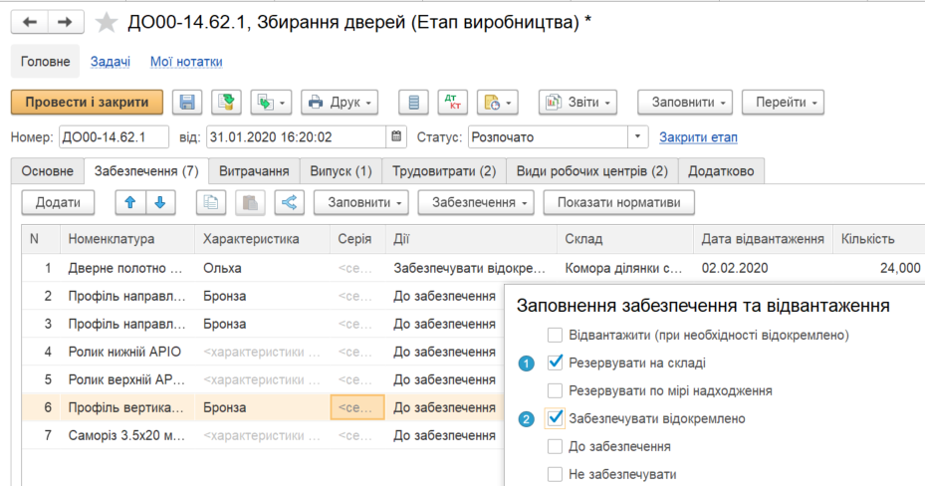Open the Випуск (1) tab

pos(341,171)
